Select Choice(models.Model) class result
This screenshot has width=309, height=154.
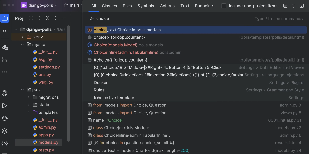(196, 45)
